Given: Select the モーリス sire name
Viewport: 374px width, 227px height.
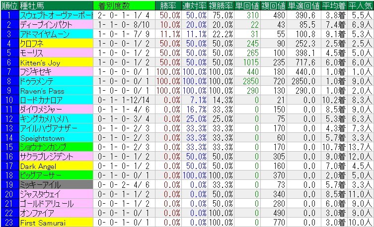Looking at the screenshot, I should click(56, 53).
